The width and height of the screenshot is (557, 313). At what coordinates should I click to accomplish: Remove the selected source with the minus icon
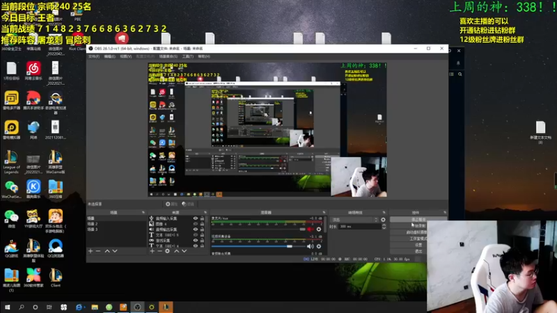[x=159, y=251]
